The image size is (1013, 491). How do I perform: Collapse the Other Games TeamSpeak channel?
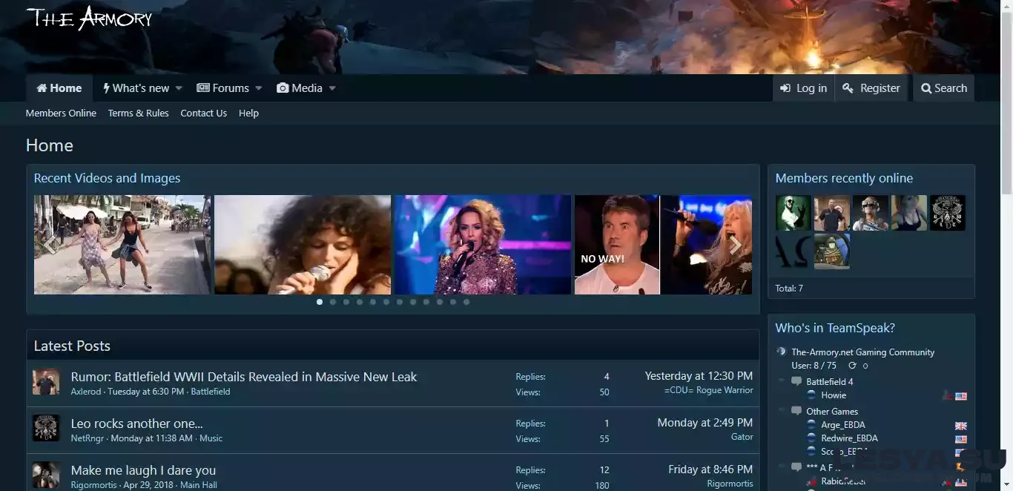(782, 412)
